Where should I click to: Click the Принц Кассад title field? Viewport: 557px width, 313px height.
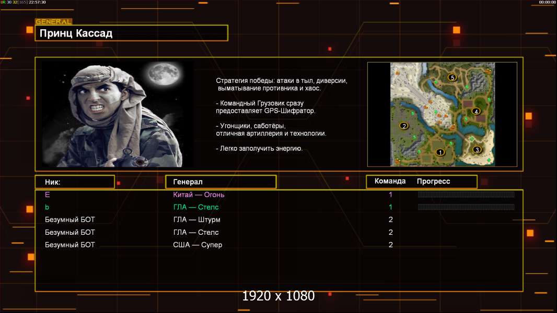click(131, 33)
